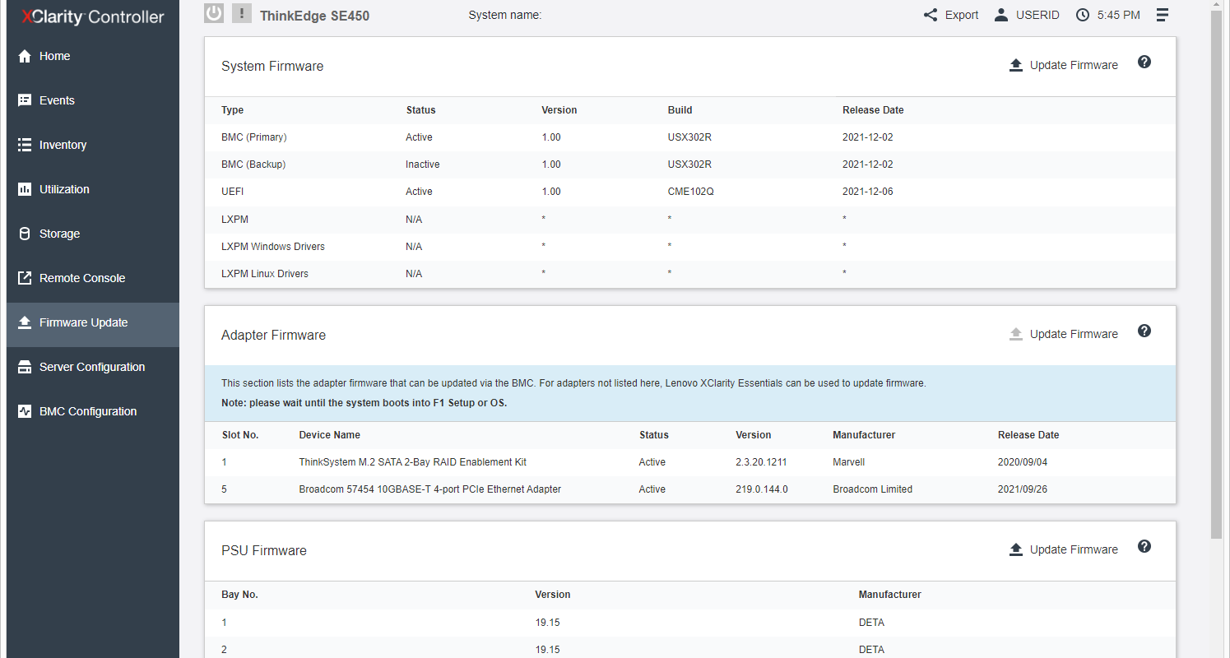The height and width of the screenshot is (658, 1230).
Task: Open Inventory menu item
Action: 93,145
